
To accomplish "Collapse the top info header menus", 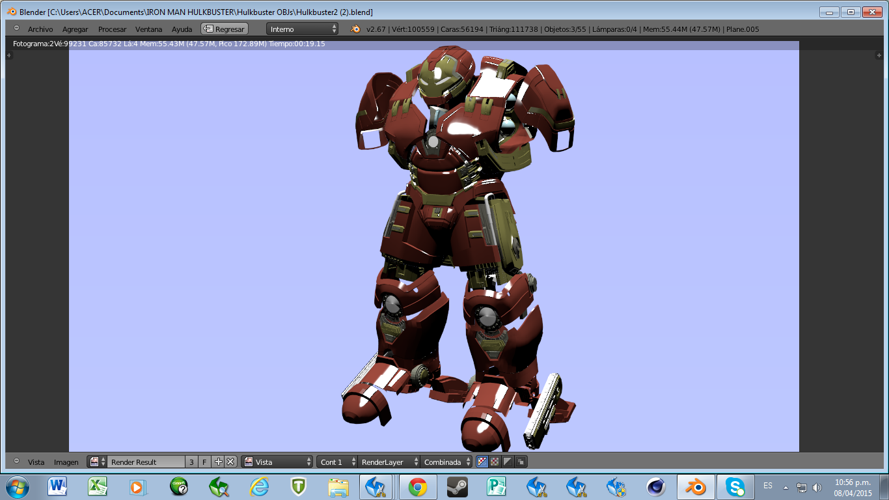I will coord(16,29).
